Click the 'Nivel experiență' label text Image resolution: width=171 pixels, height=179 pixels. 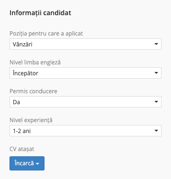pos(31,120)
